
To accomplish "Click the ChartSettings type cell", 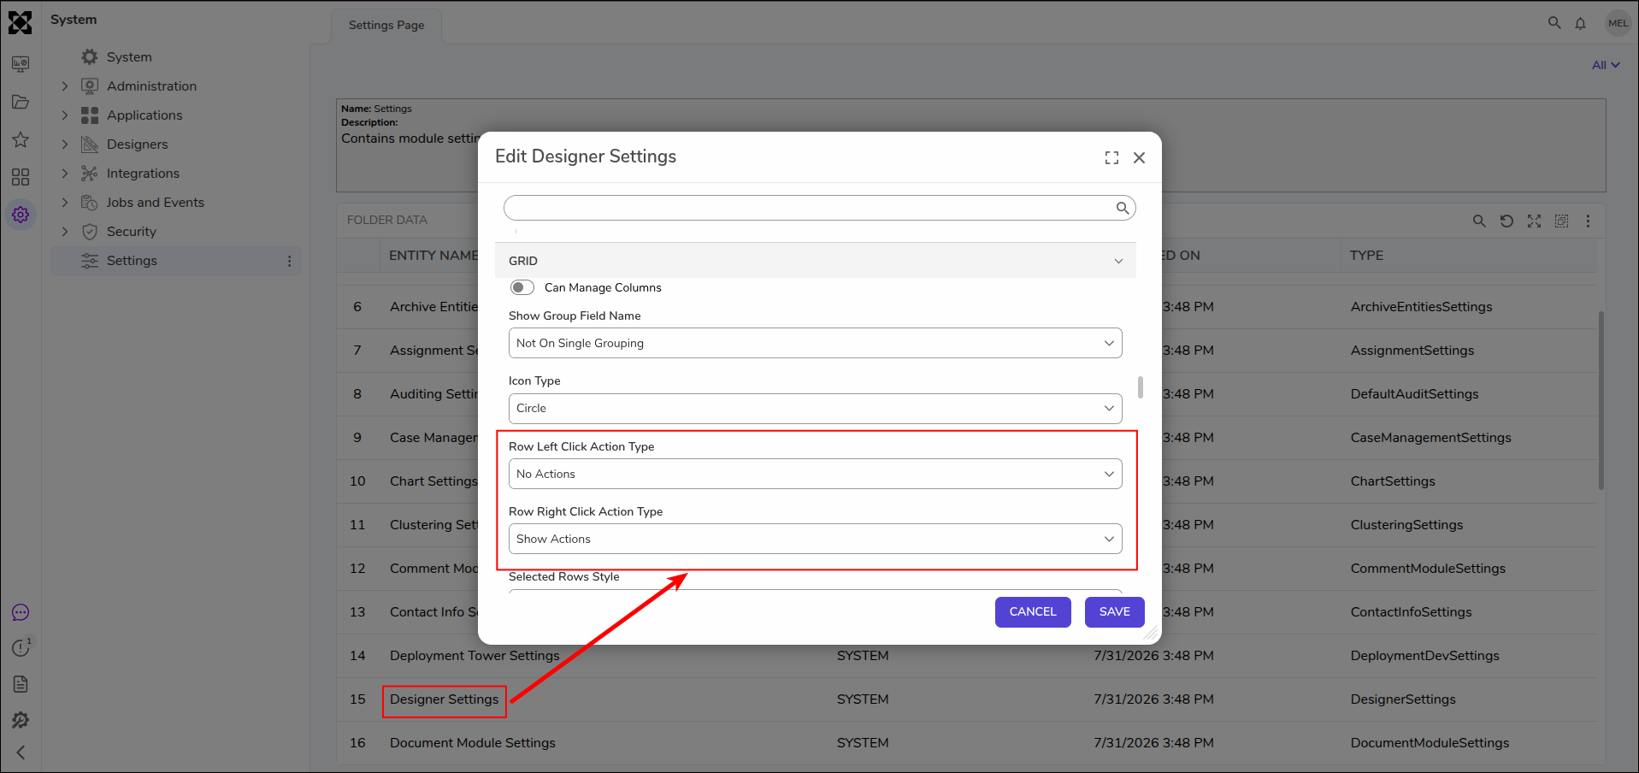I will point(1393,481).
